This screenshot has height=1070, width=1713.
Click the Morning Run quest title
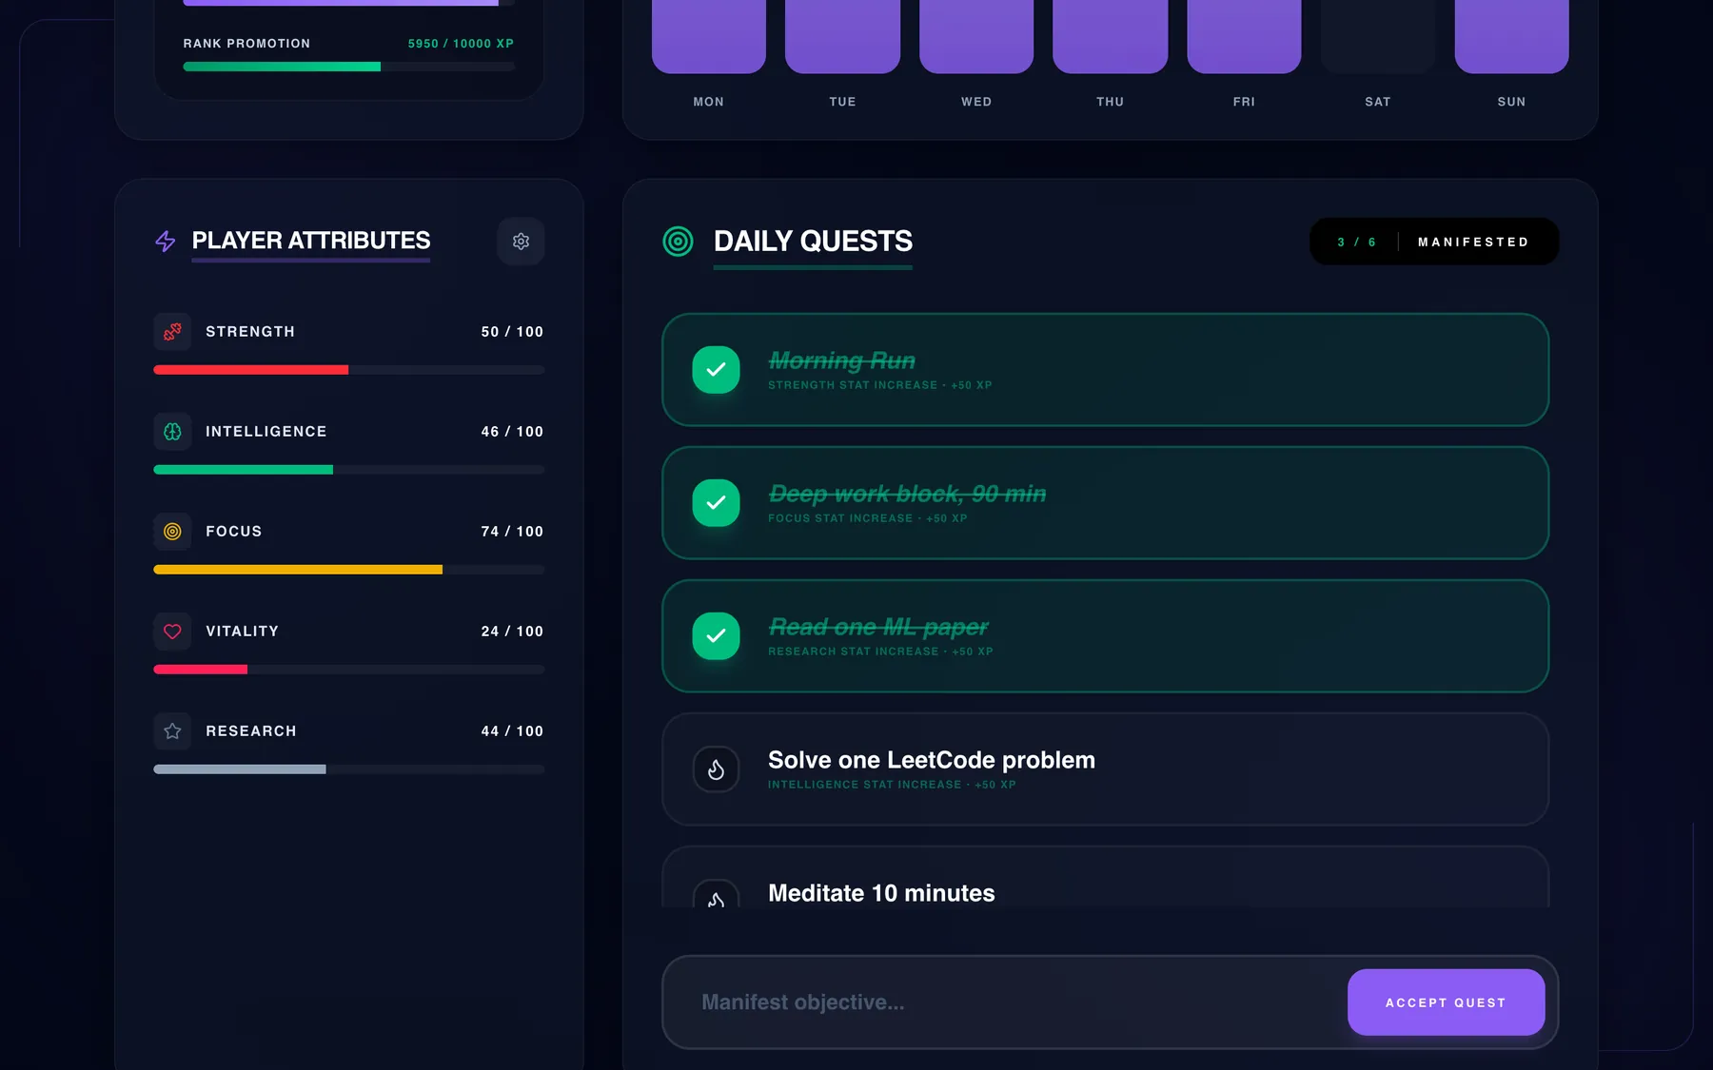tap(841, 361)
